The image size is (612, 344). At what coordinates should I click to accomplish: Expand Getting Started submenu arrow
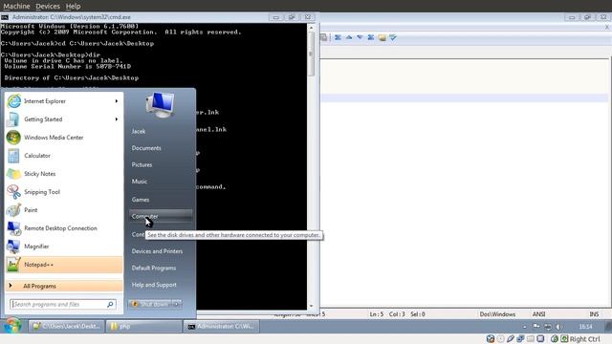pyautogui.click(x=117, y=119)
